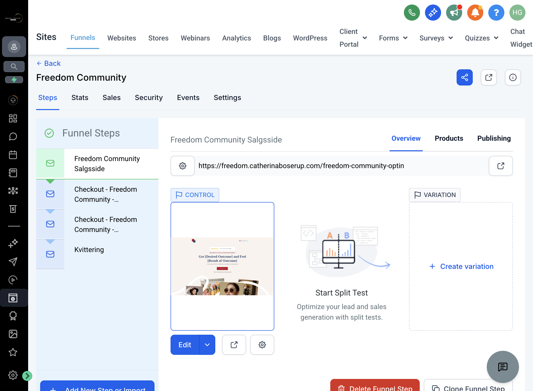
Task: Click the CONTROL flag label
Action: [195, 195]
